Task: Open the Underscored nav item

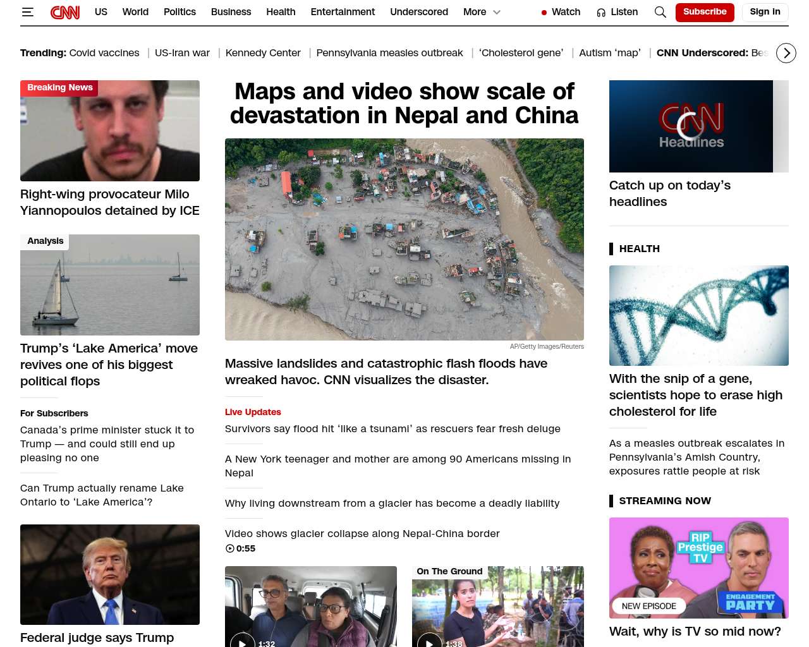Action: (x=419, y=12)
